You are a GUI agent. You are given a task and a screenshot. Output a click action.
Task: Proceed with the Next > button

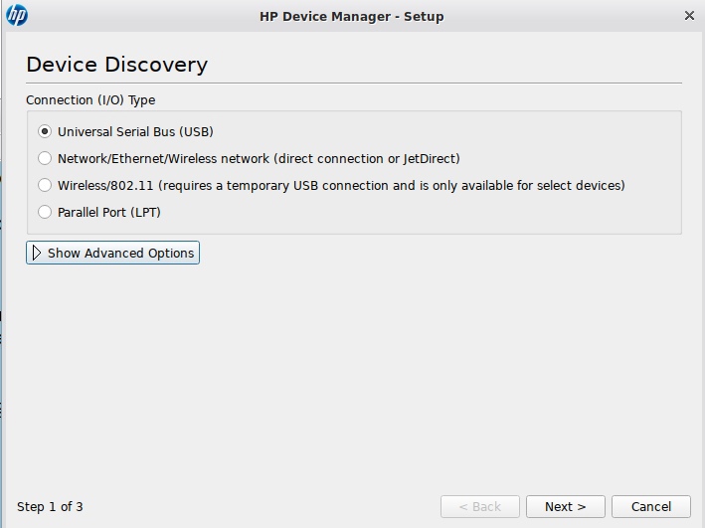tap(565, 506)
